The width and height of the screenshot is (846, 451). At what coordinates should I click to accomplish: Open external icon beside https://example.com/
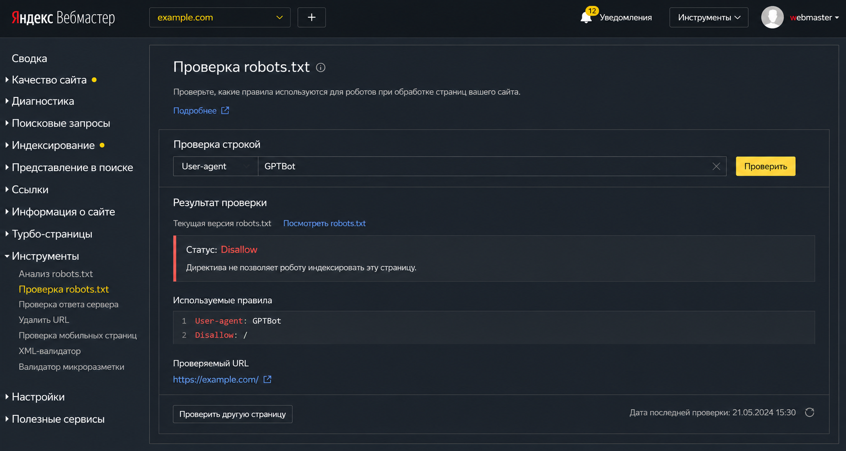pyautogui.click(x=268, y=379)
